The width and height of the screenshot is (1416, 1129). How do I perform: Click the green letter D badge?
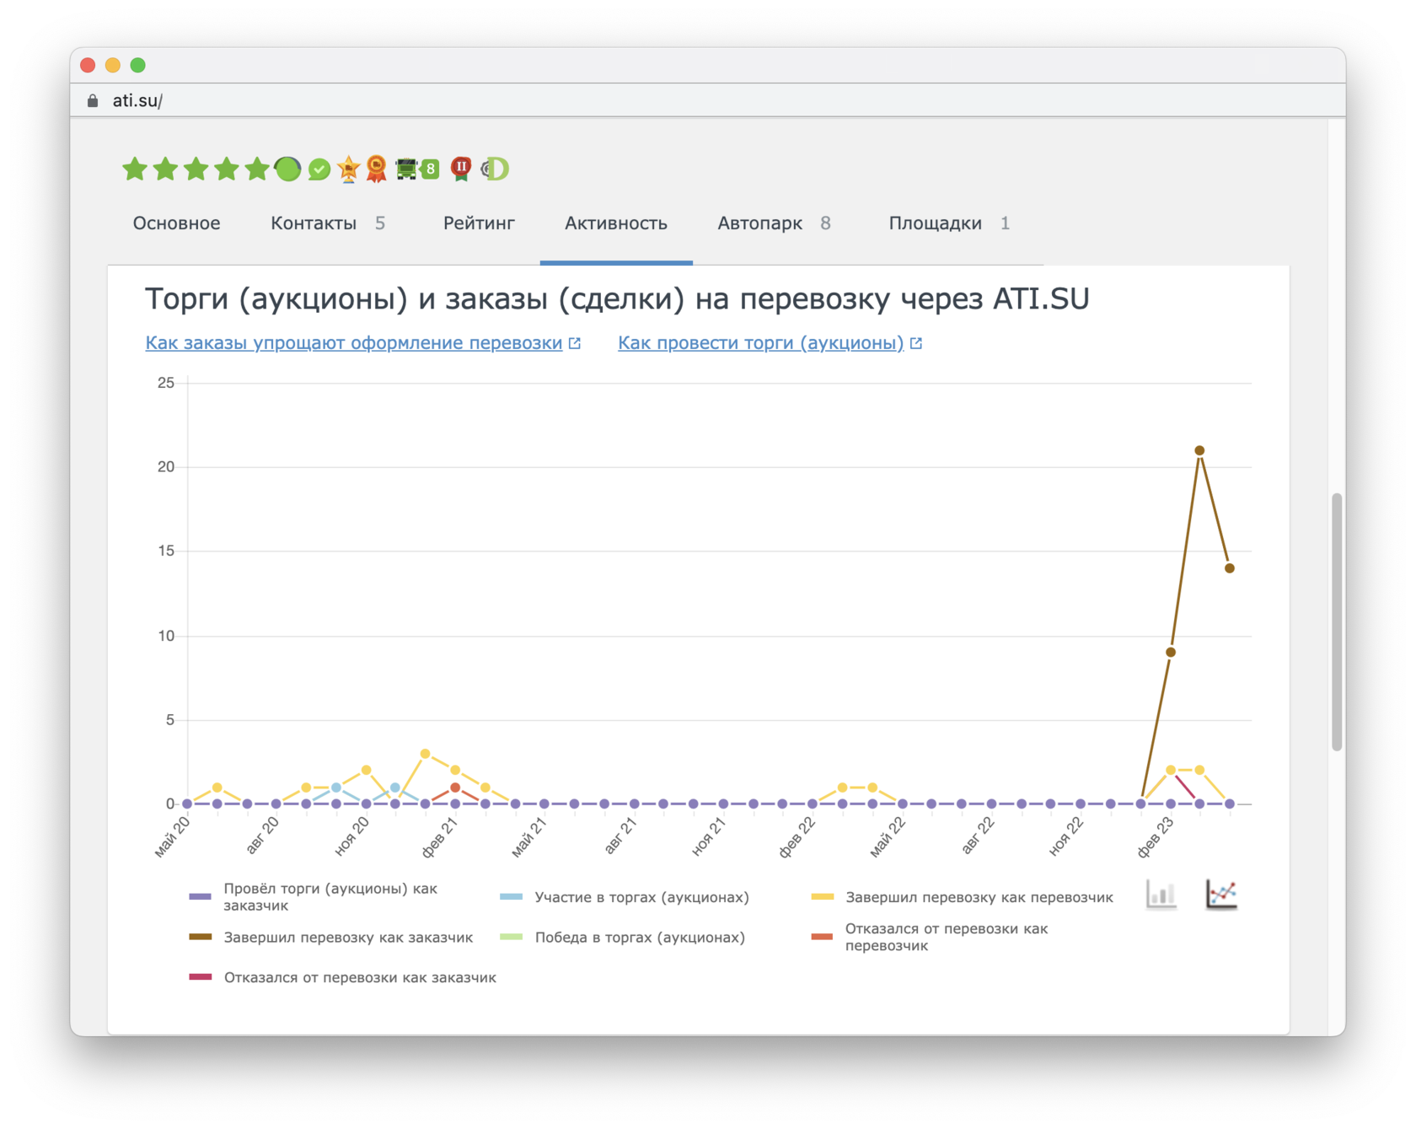(x=496, y=169)
